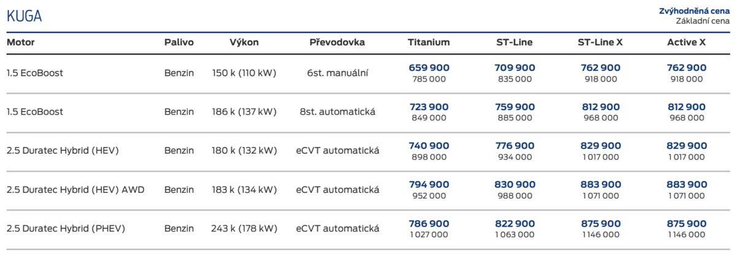Click the 243 k (178 kW) power cell

coord(244,228)
